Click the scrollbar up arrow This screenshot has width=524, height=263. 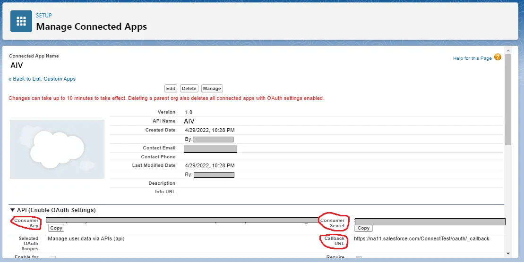(508, 50)
